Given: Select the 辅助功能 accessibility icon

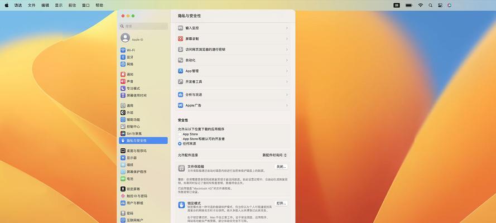Looking at the screenshot, I should coord(123,119).
